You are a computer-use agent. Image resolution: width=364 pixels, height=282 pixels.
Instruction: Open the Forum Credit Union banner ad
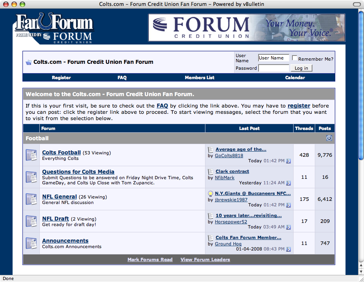[x=246, y=28]
